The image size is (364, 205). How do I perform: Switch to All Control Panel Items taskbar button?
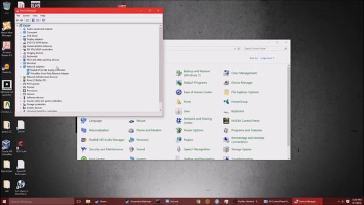pyautogui.click(x=277, y=202)
